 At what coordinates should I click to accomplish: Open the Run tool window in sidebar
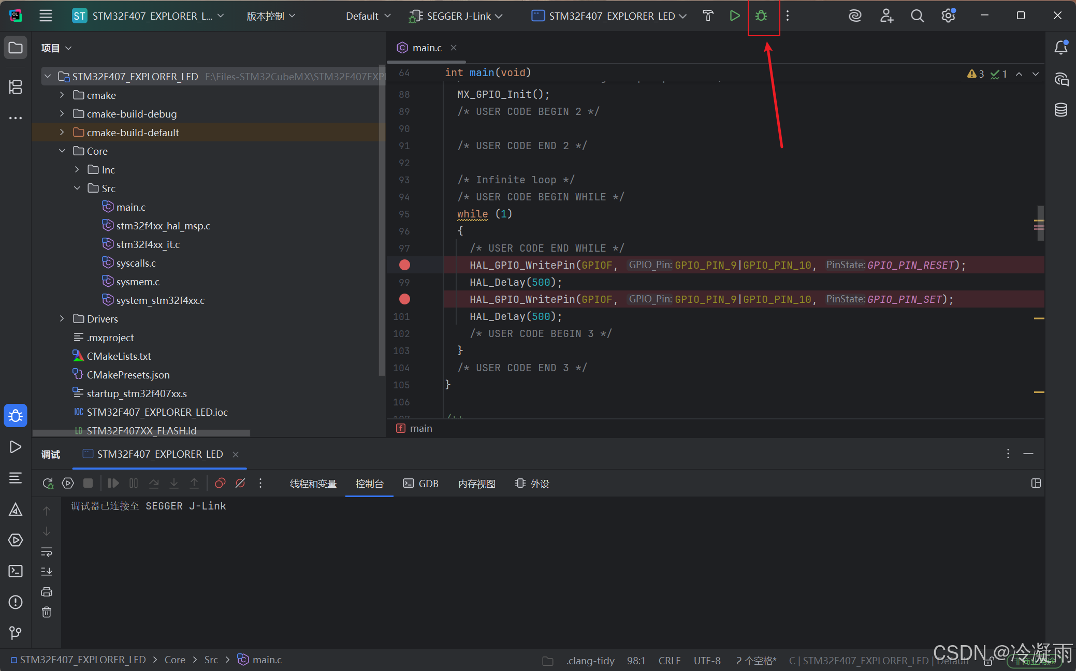click(16, 446)
